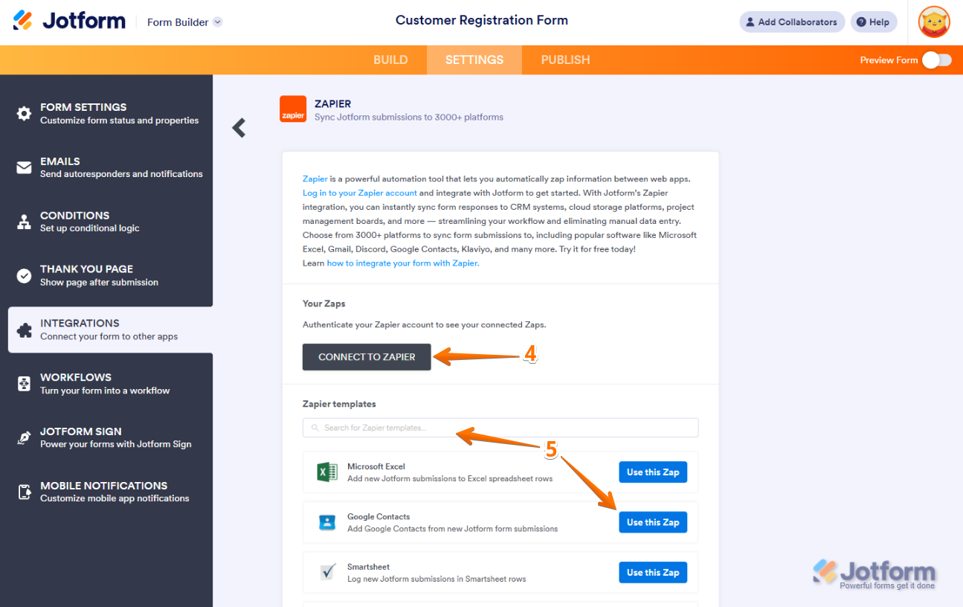Open the Log in to your Zapier account link

360,193
